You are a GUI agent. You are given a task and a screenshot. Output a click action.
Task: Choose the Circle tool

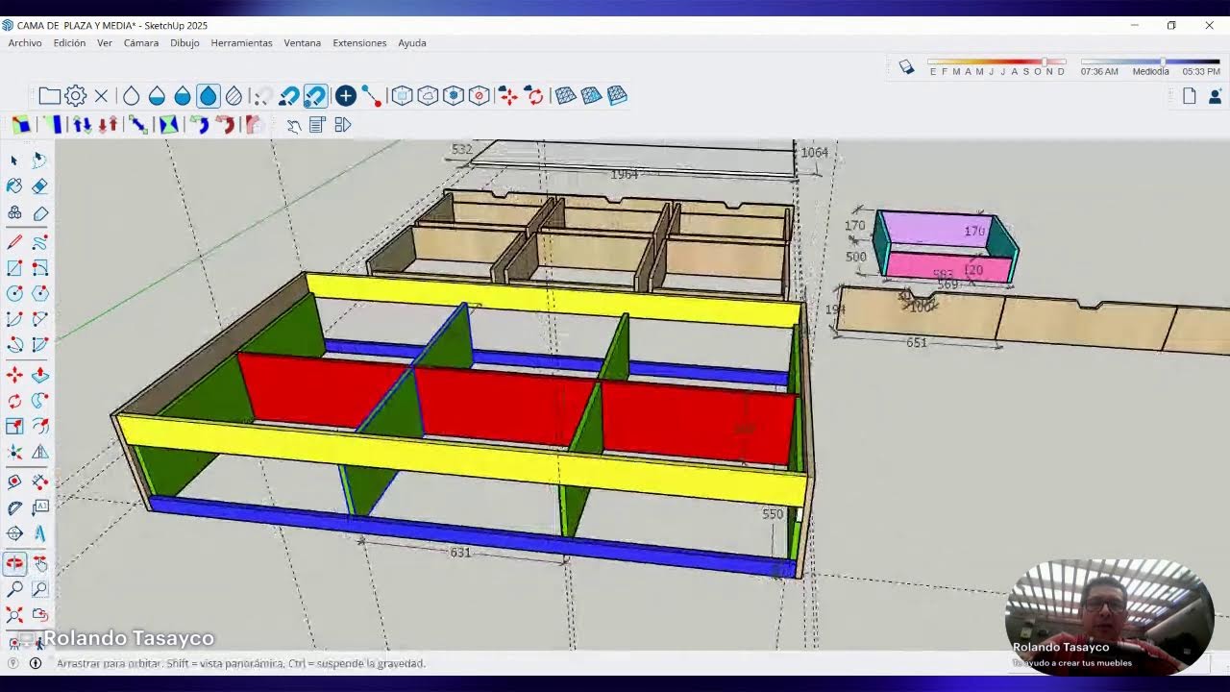coord(14,294)
